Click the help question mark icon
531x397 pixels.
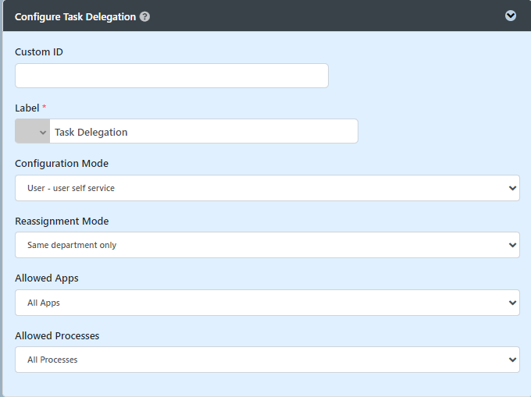[x=144, y=16]
